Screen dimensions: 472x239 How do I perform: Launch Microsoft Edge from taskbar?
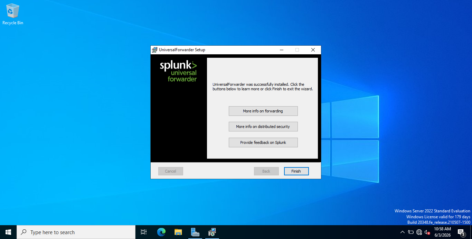click(161, 232)
